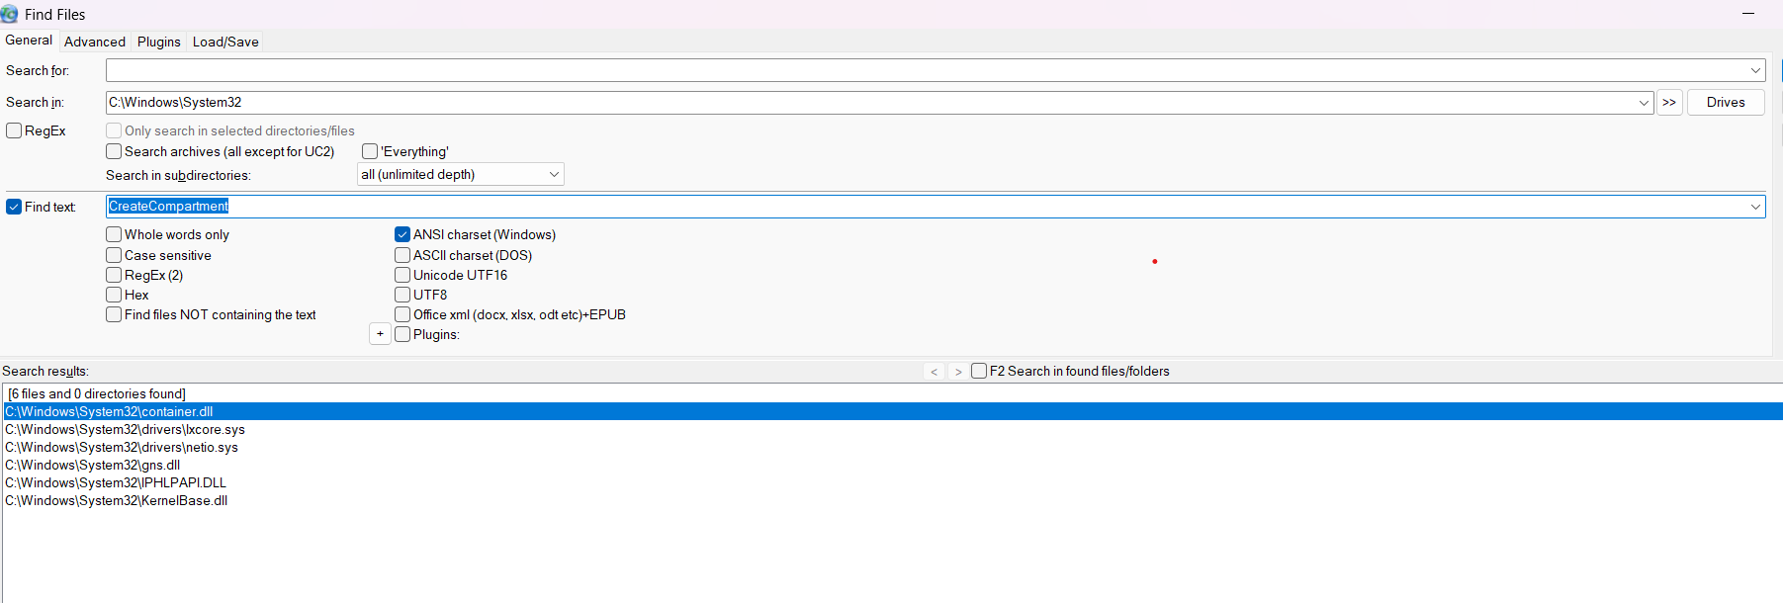Click the + button beside Plugins

coord(380,334)
